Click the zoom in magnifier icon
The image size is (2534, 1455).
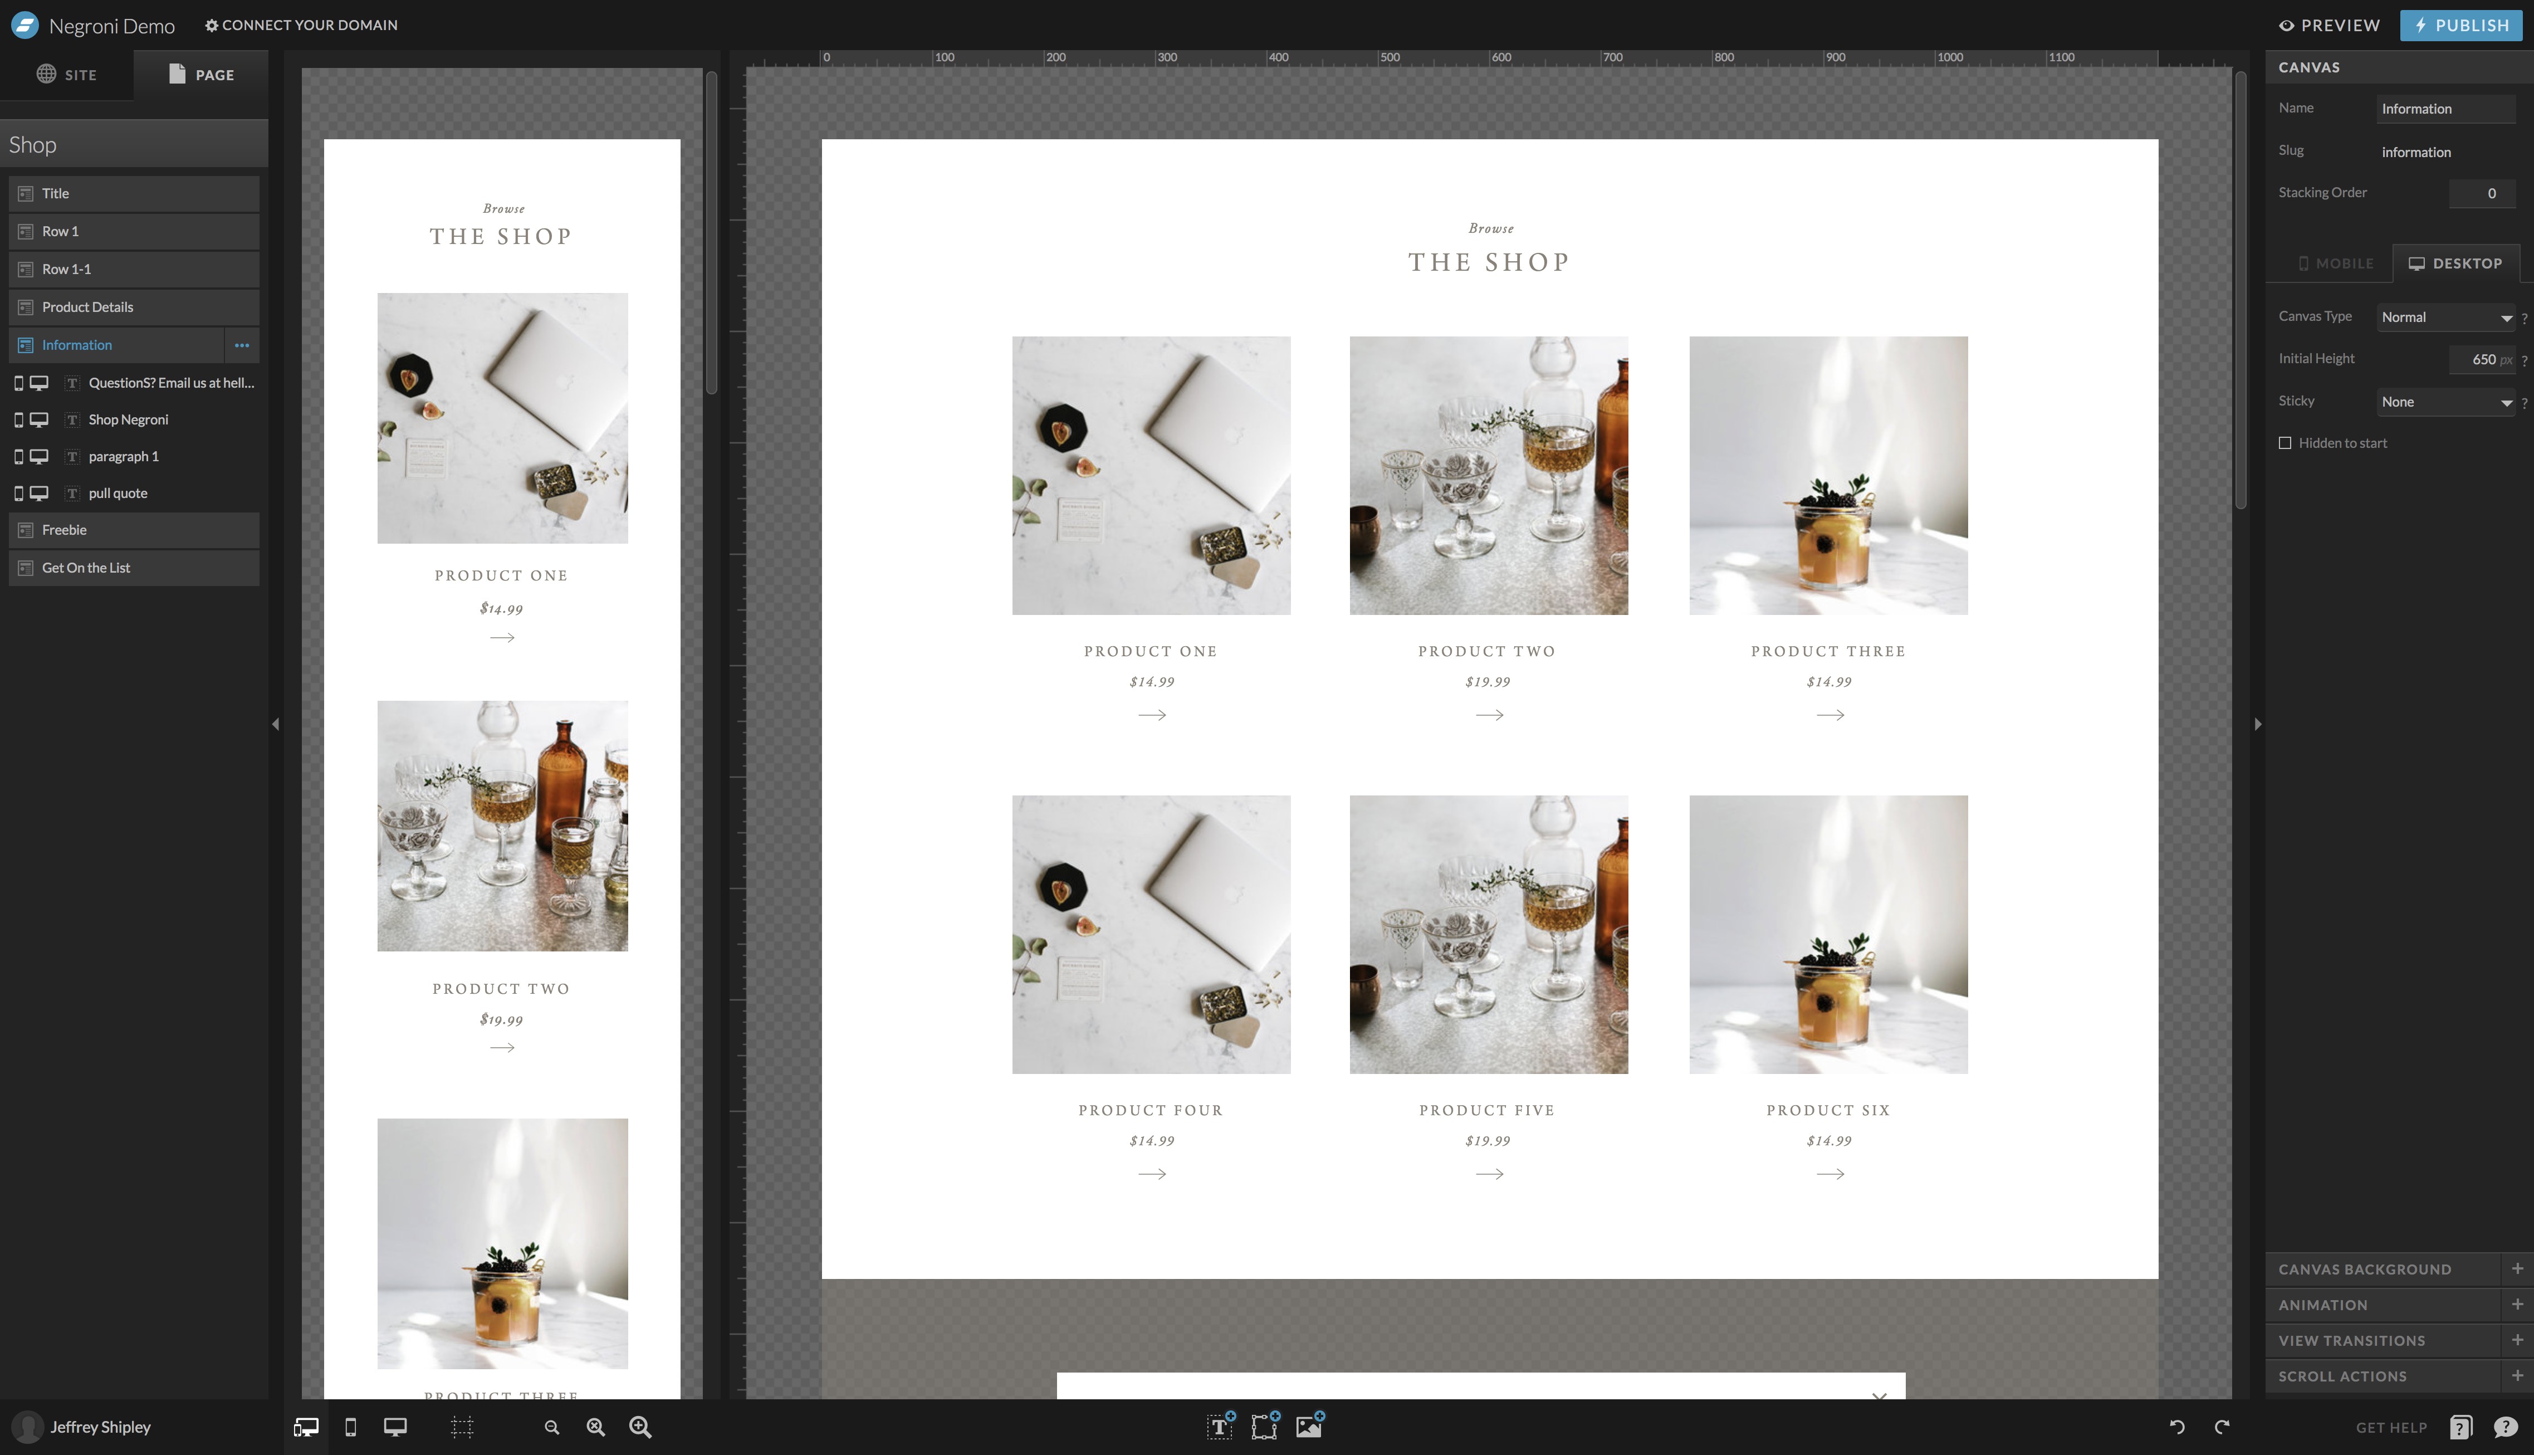(640, 1427)
